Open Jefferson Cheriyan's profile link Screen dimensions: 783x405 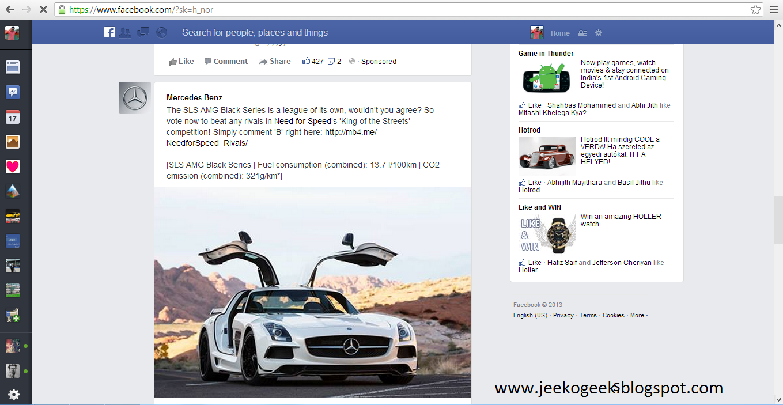[x=622, y=263]
